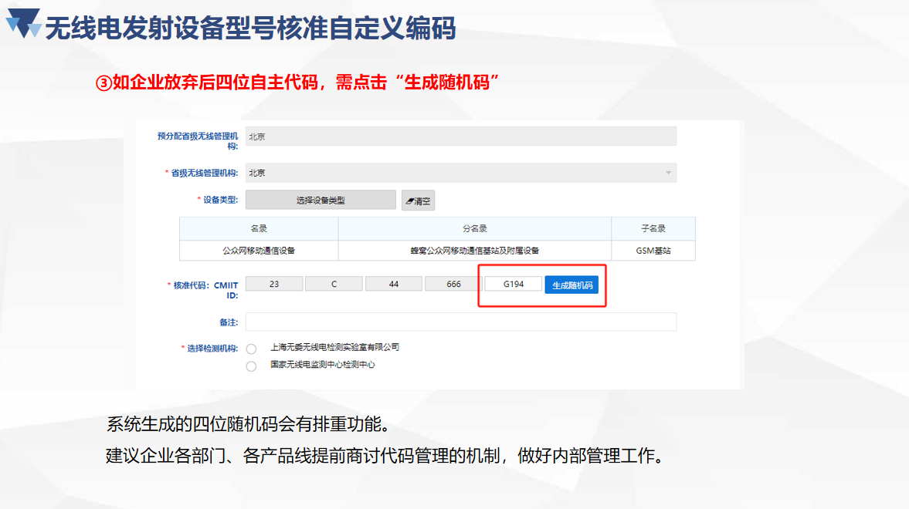Click the code field containing 23
This screenshot has height=509, width=909.
pyautogui.click(x=274, y=284)
